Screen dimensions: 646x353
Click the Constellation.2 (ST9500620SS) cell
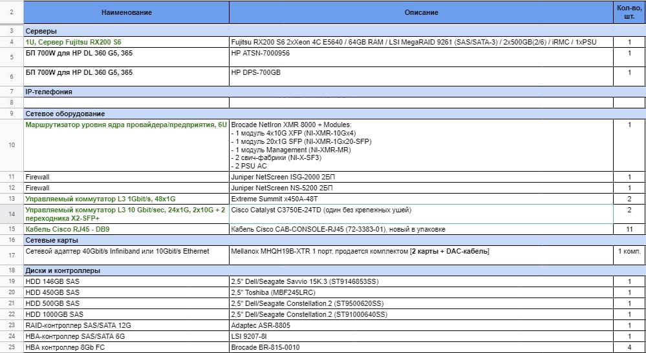point(421,304)
